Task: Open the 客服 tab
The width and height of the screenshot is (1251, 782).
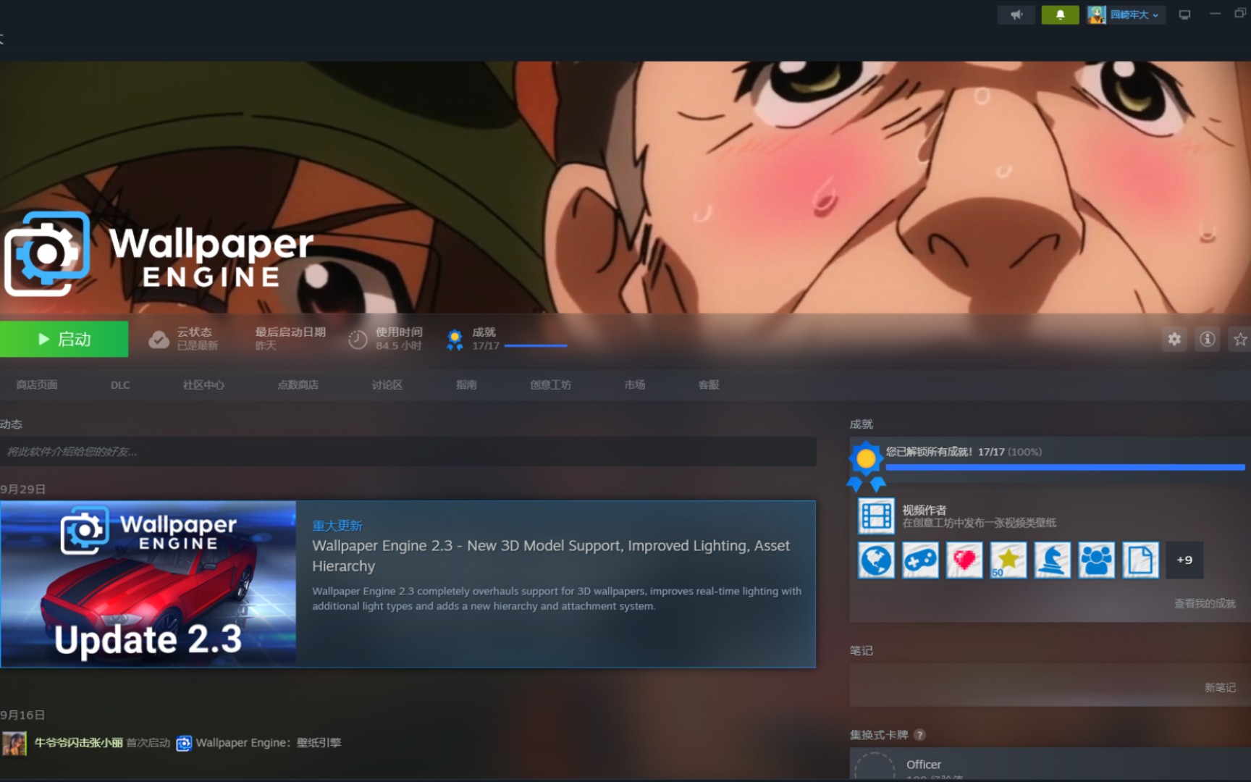Action: point(709,384)
